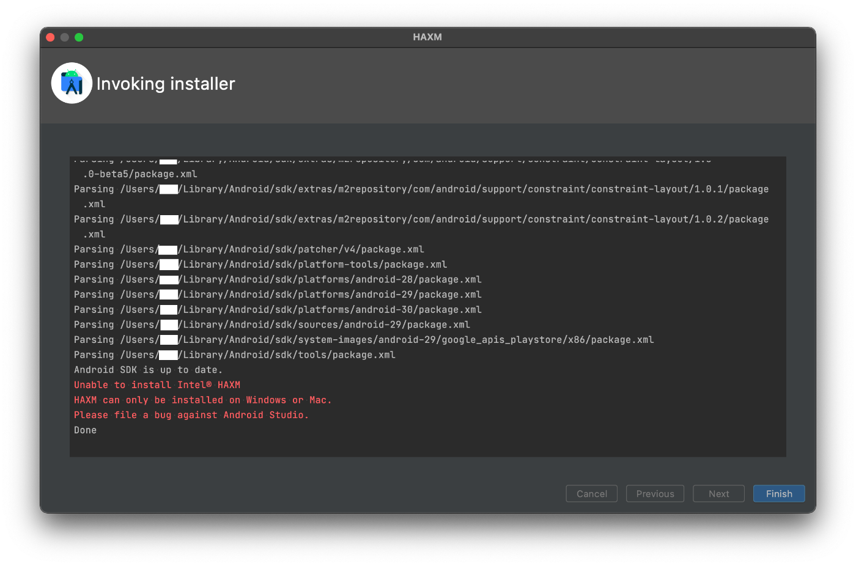Click the 'Invoking installer' heading
The image size is (856, 566).
(x=166, y=84)
